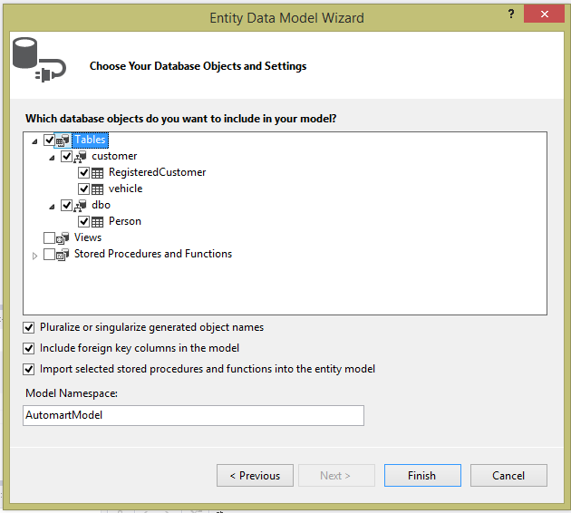This screenshot has width=571, height=513.
Task: Click the disabled Next button
Action: coord(336,476)
